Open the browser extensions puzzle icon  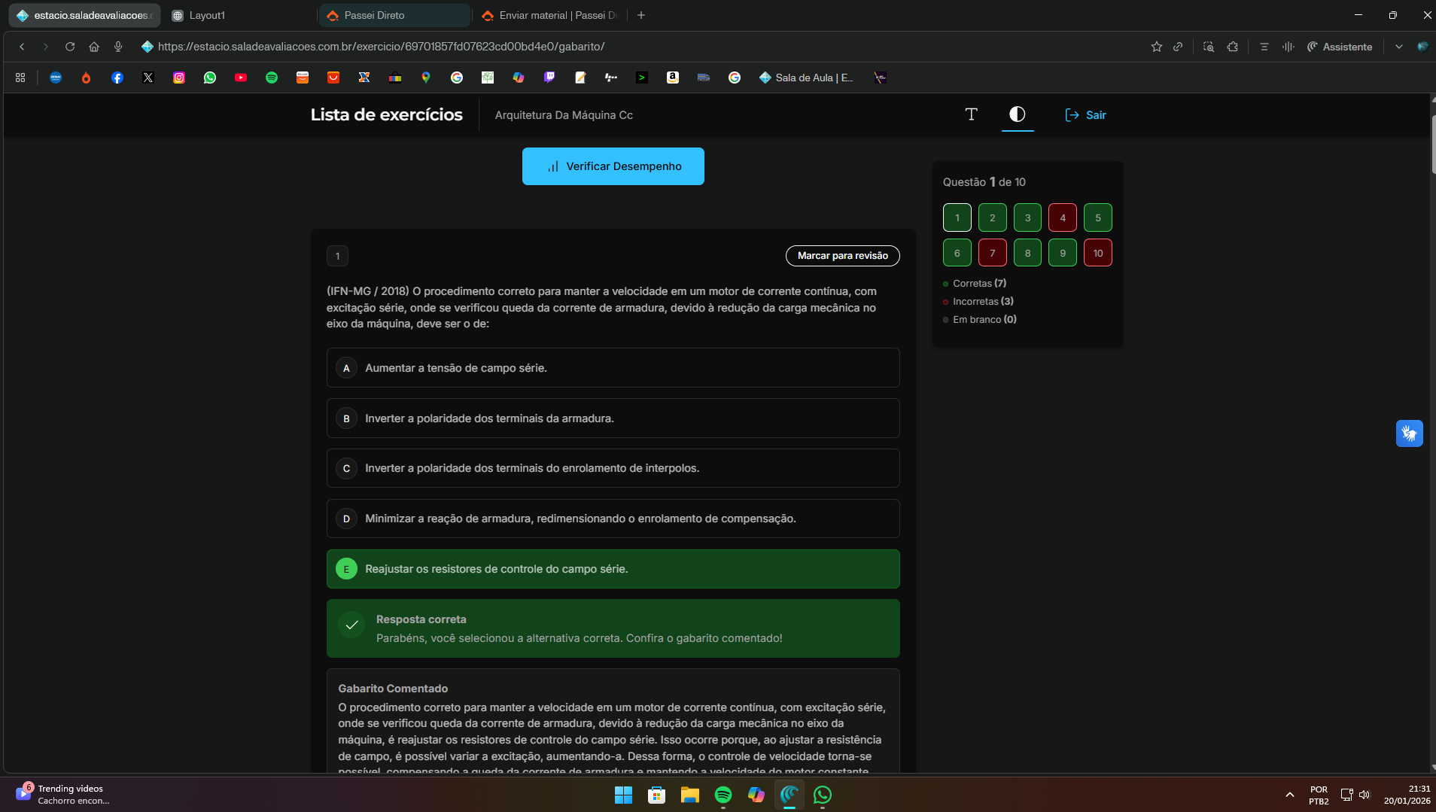click(x=1232, y=47)
